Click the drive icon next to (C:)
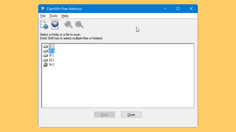236x132 pixels. (x=45, y=46)
